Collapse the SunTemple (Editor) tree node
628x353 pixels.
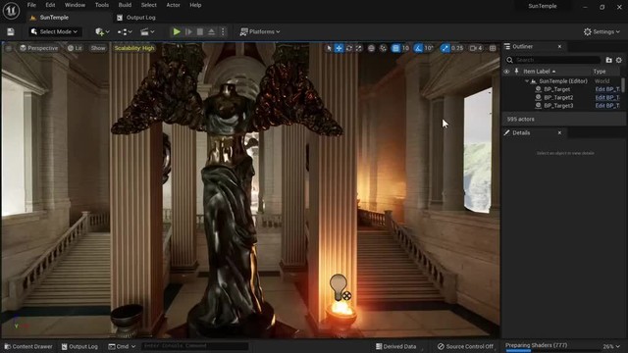(x=527, y=81)
